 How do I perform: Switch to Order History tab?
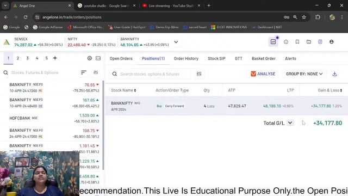186,58
